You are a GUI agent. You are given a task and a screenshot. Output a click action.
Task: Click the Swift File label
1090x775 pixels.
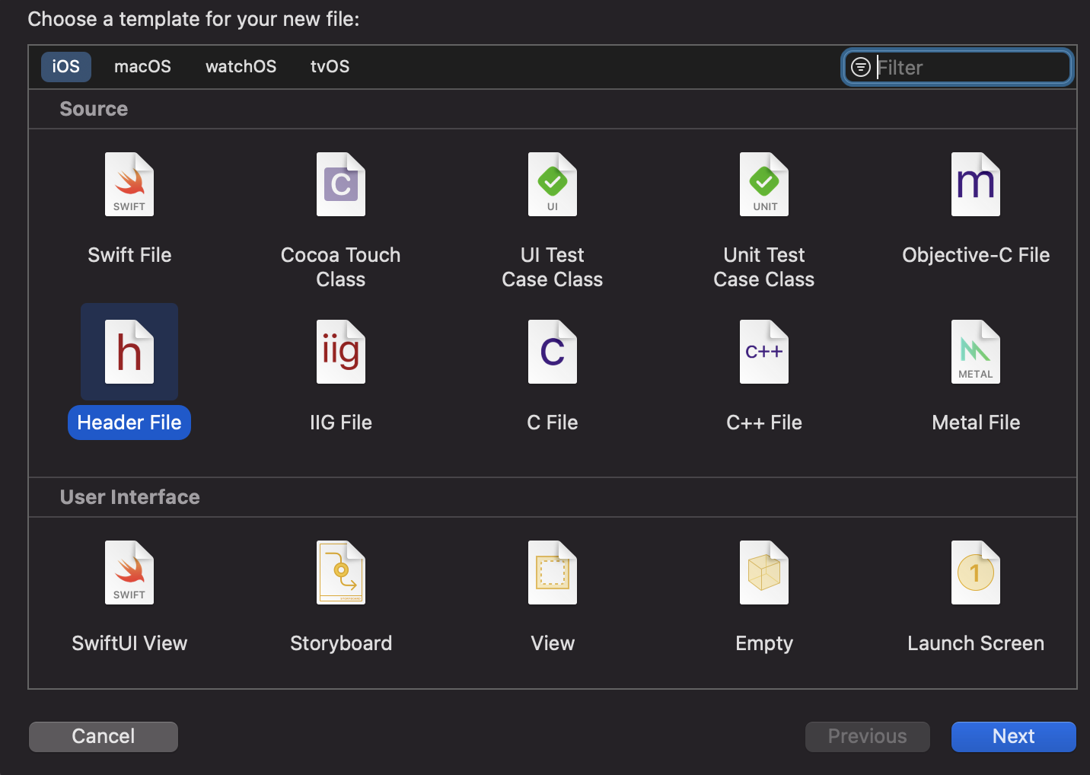[129, 255]
